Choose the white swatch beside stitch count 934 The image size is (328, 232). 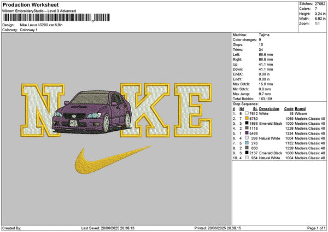tap(247, 158)
